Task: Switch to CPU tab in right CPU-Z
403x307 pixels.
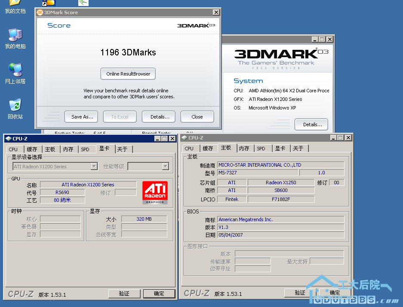Action: 191,149
